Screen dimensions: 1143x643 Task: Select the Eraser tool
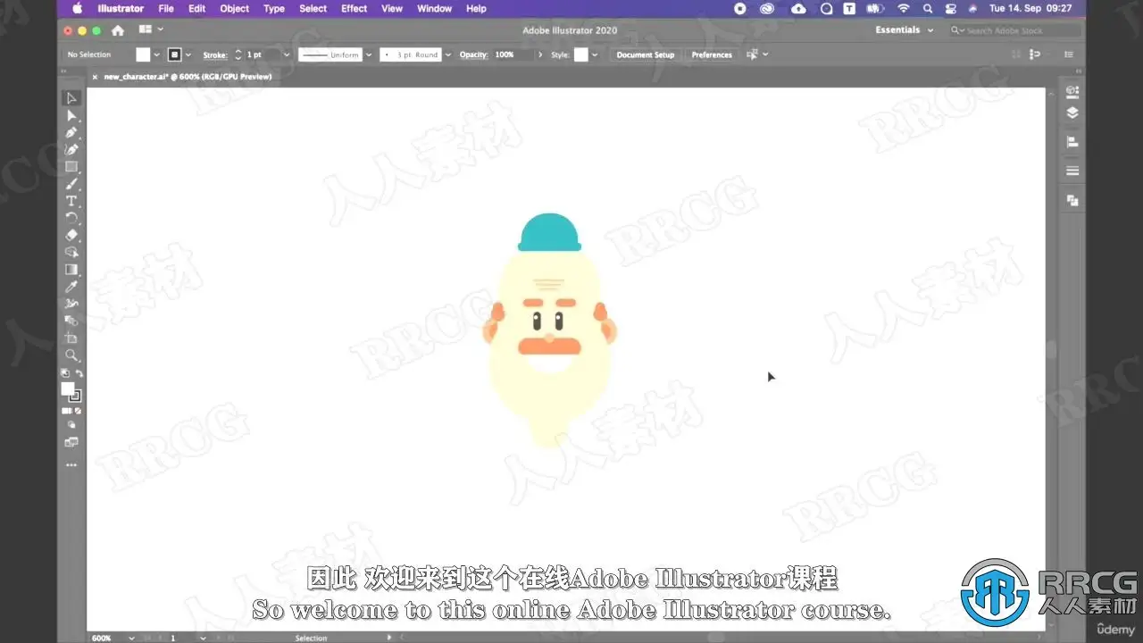coord(71,235)
